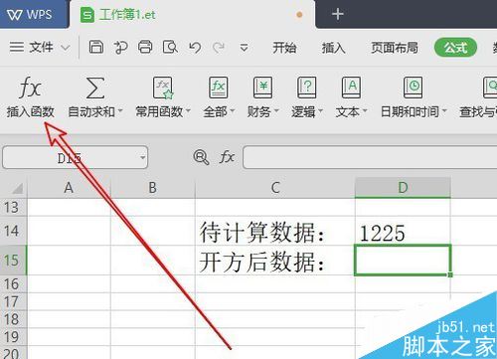This screenshot has width=497, height=359.
Task: Click the Output as PDF icon
Action: 120,48
